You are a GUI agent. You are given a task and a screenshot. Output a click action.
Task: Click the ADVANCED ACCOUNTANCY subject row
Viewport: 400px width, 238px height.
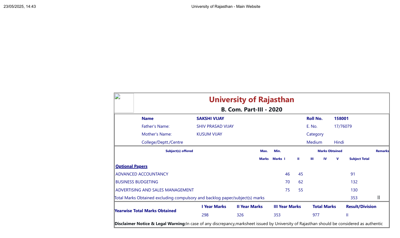(x=142, y=174)
